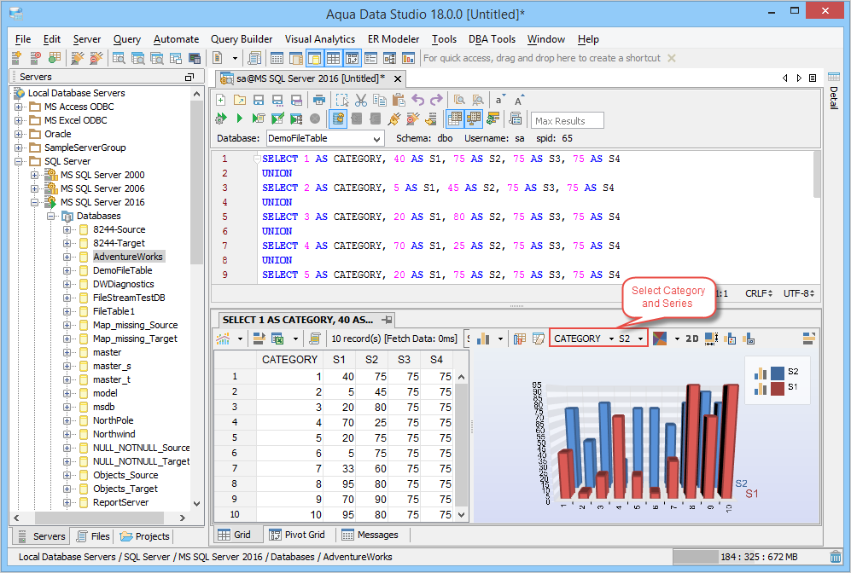The width and height of the screenshot is (851, 573).
Task: Click the blue S2 legend swatch
Action: click(x=778, y=373)
